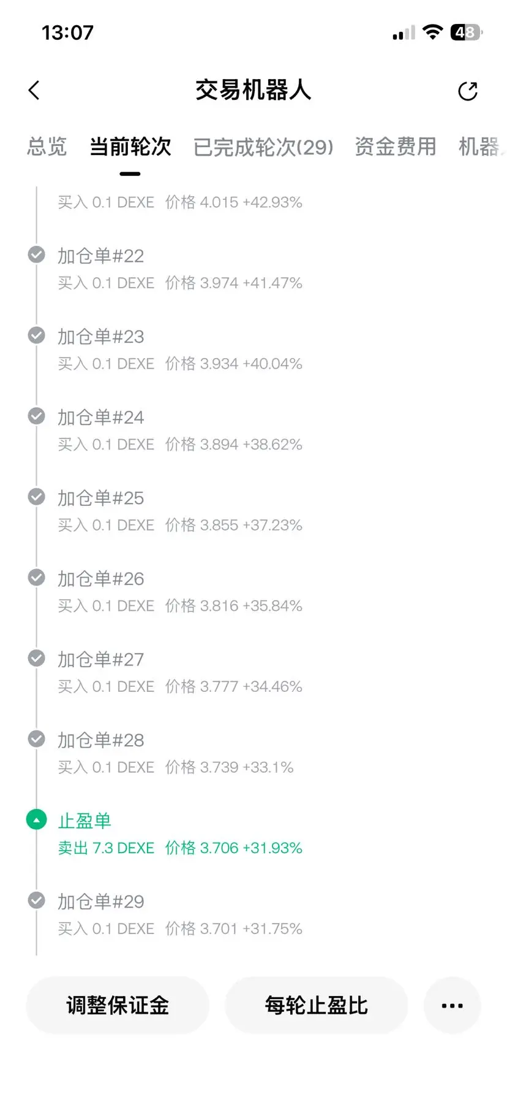Tap the checkmark icon beside 加仓单#29

37,900
